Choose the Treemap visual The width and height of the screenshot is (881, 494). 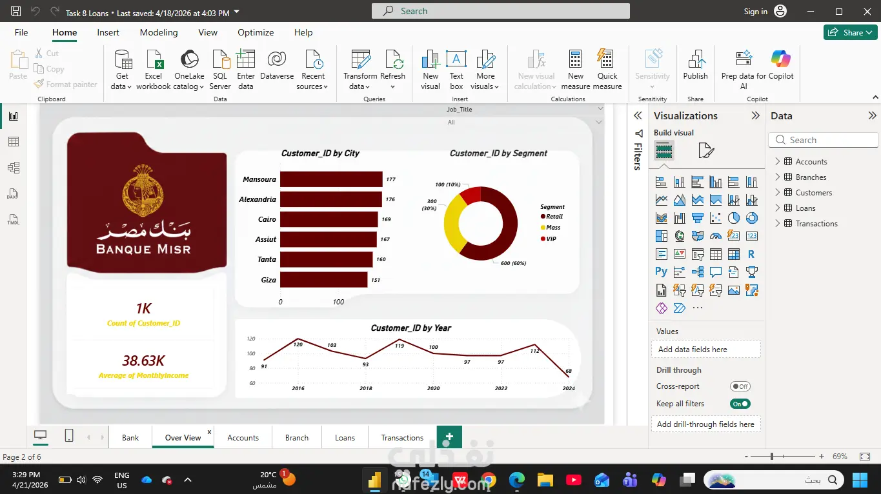[x=661, y=236]
